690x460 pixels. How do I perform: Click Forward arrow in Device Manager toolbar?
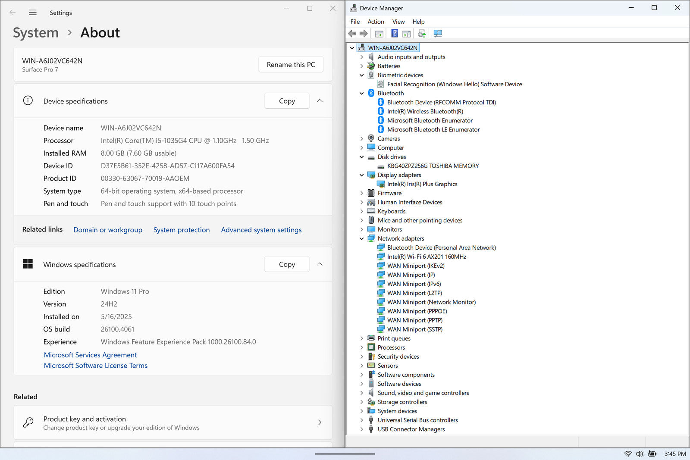coord(364,34)
